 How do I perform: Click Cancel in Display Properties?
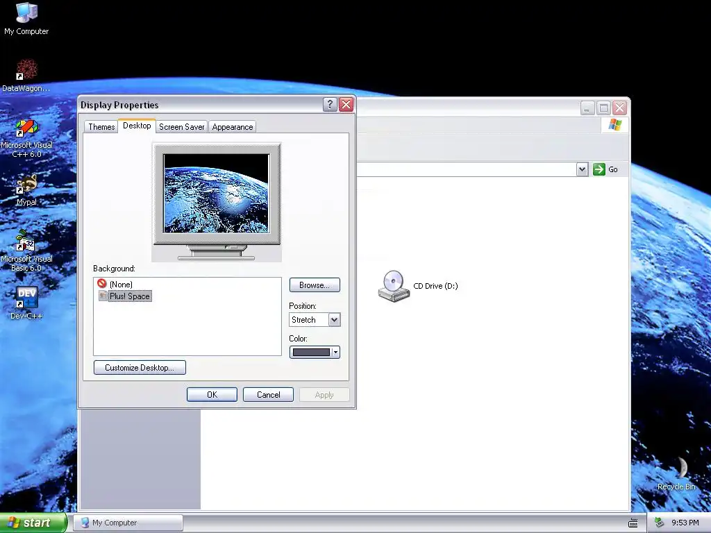pyautogui.click(x=269, y=395)
